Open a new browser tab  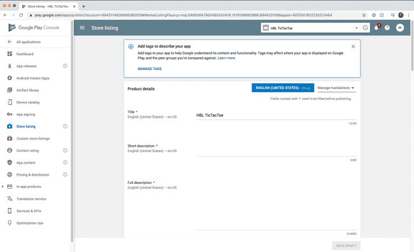(83, 6)
